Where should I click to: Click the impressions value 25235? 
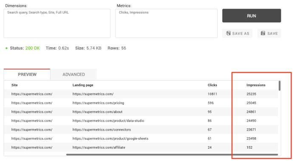tap(251, 94)
